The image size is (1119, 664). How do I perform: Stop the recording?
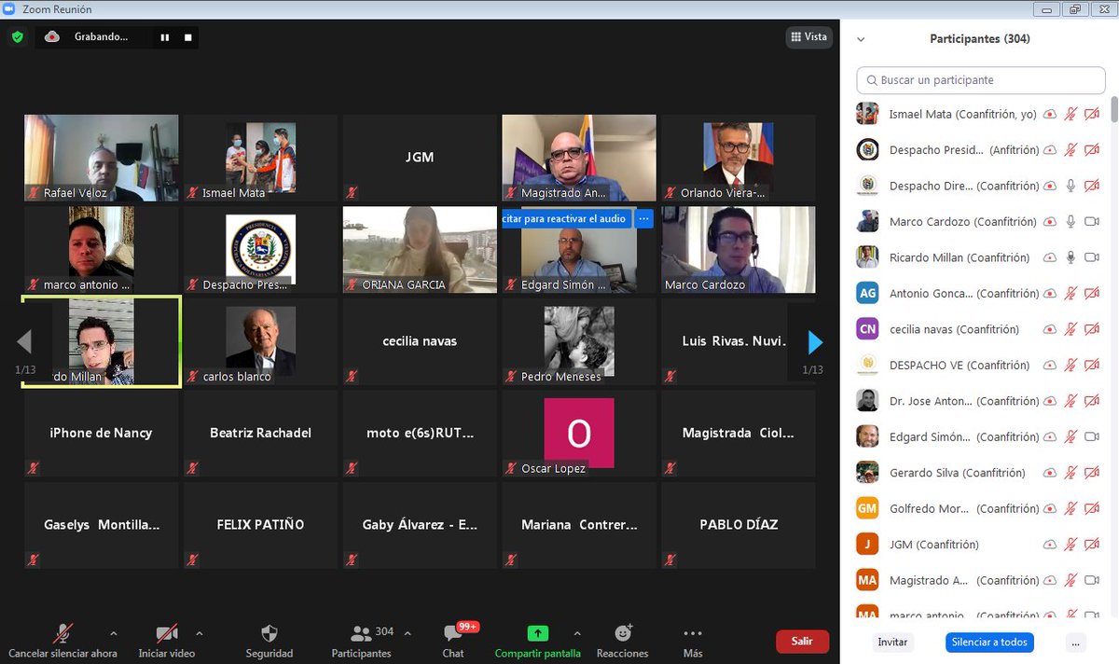click(187, 37)
